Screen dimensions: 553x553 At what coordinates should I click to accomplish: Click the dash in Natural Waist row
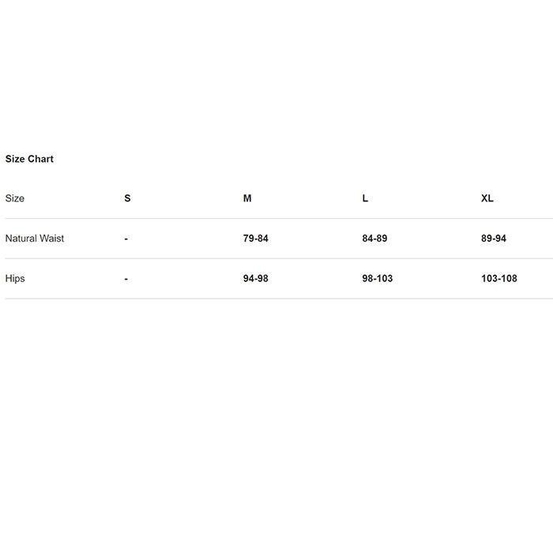click(x=126, y=239)
